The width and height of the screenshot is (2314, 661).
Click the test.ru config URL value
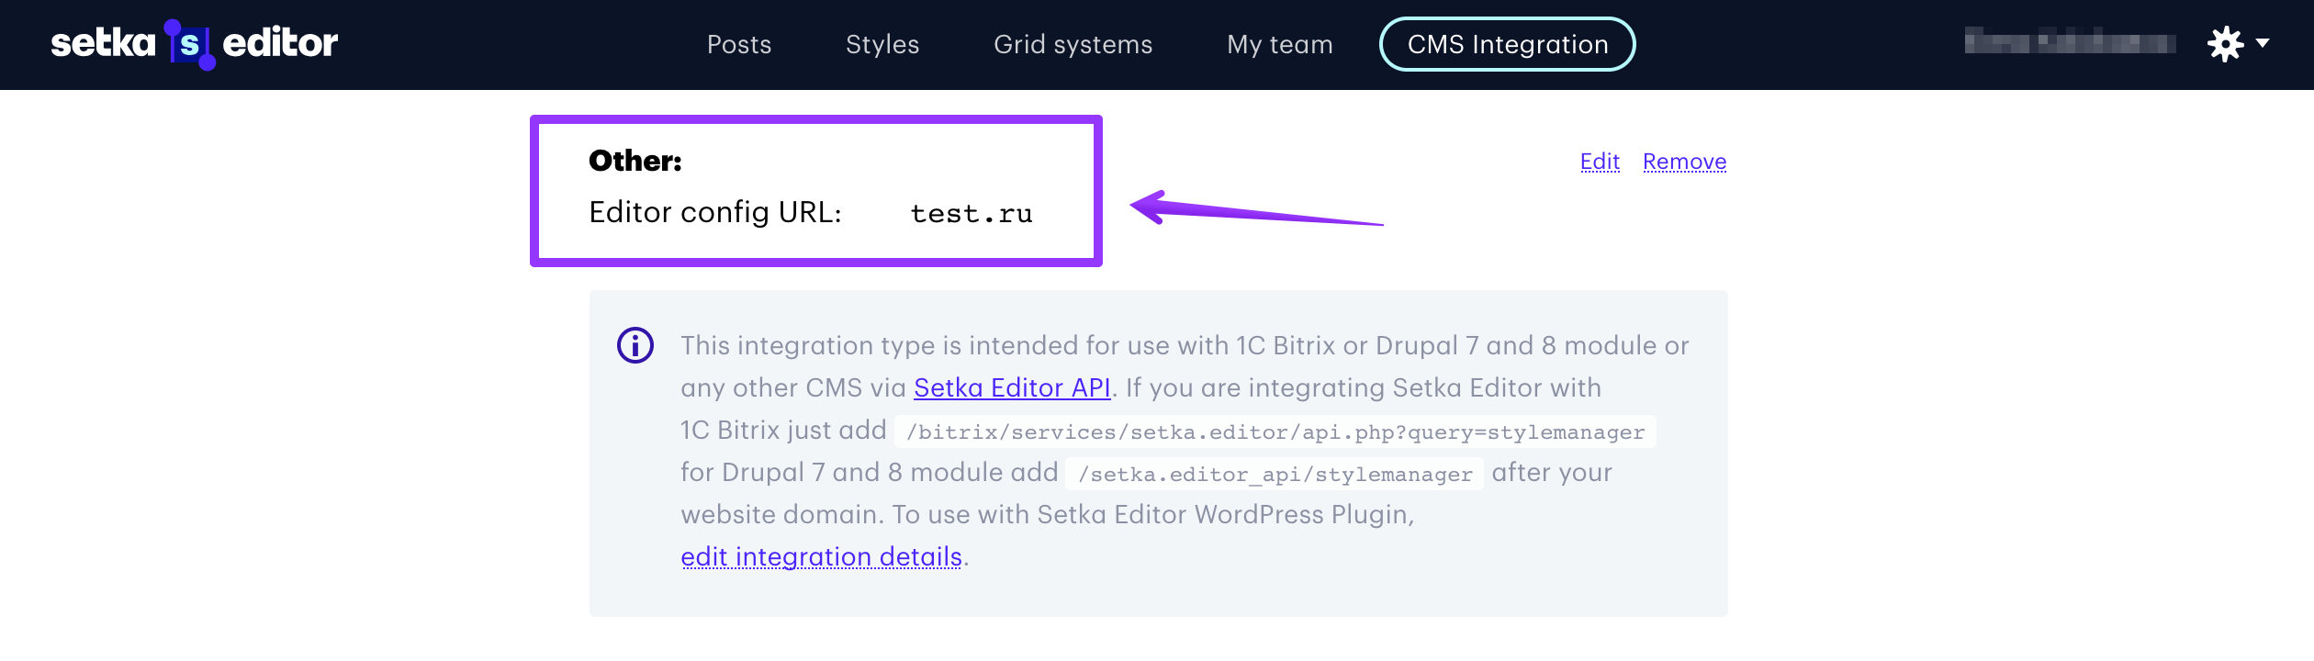coord(972,213)
